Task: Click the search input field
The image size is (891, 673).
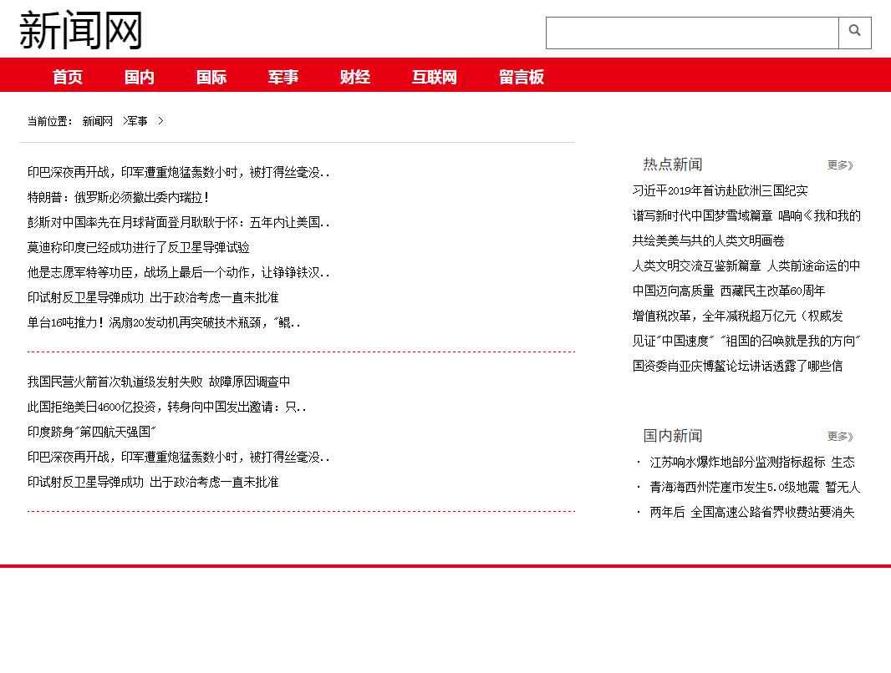Action: 692,33
